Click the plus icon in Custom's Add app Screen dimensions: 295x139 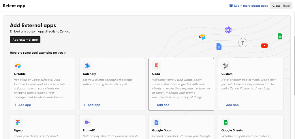click(223, 105)
